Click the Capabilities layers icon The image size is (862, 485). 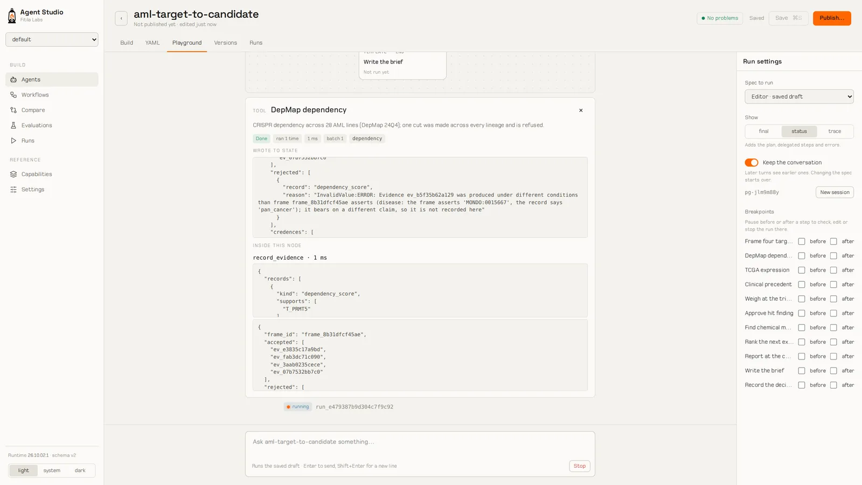(x=13, y=174)
